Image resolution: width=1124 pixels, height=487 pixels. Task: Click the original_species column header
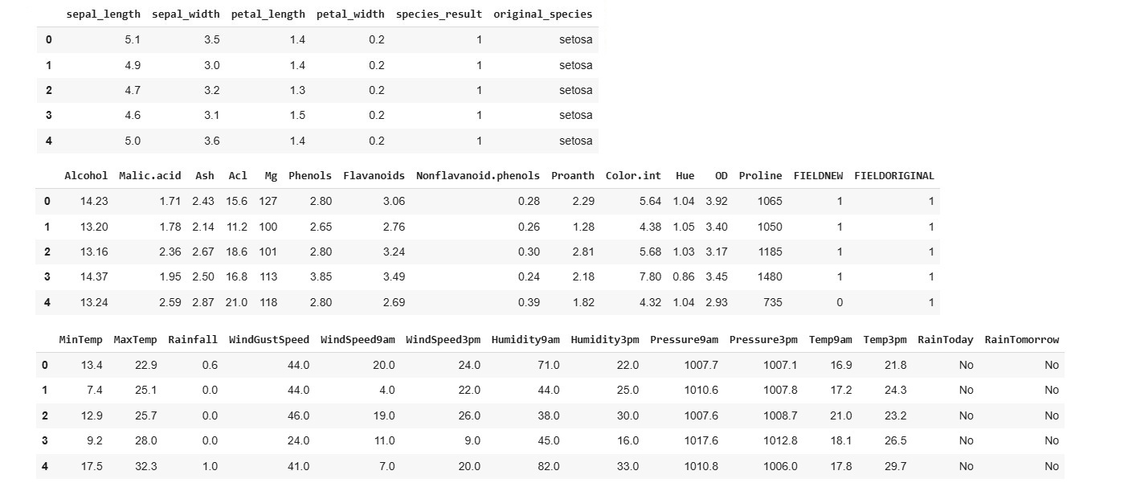[x=542, y=14]
